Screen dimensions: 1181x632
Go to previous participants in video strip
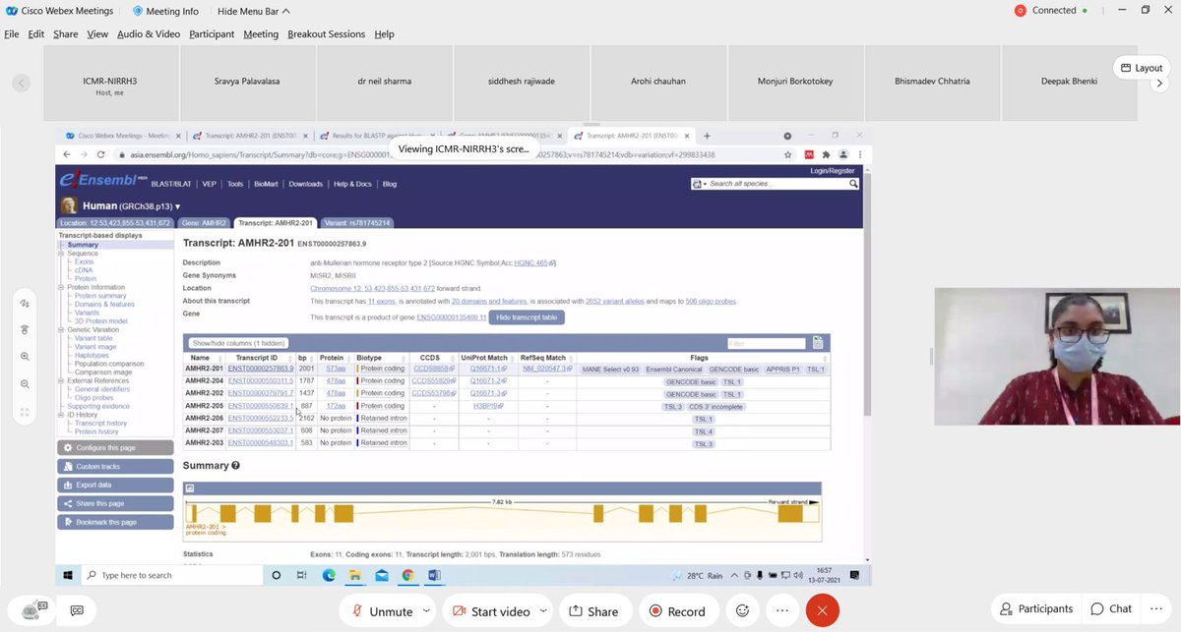click(22, 84)
